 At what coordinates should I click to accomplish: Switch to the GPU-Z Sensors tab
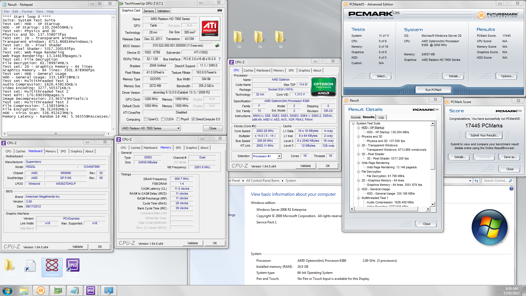148,11
